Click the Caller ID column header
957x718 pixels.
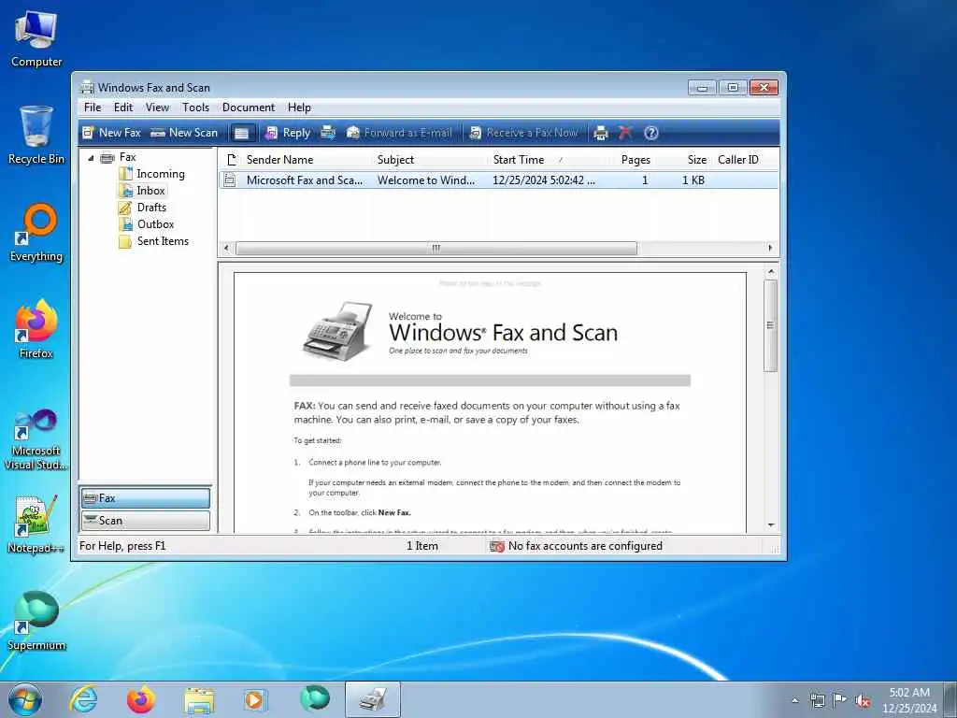coord(738,160)
